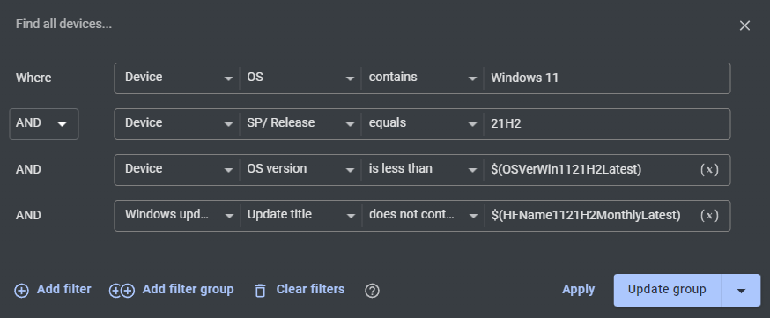
Task: Open Device dropdown in OS version row
Action: (178, 170)
